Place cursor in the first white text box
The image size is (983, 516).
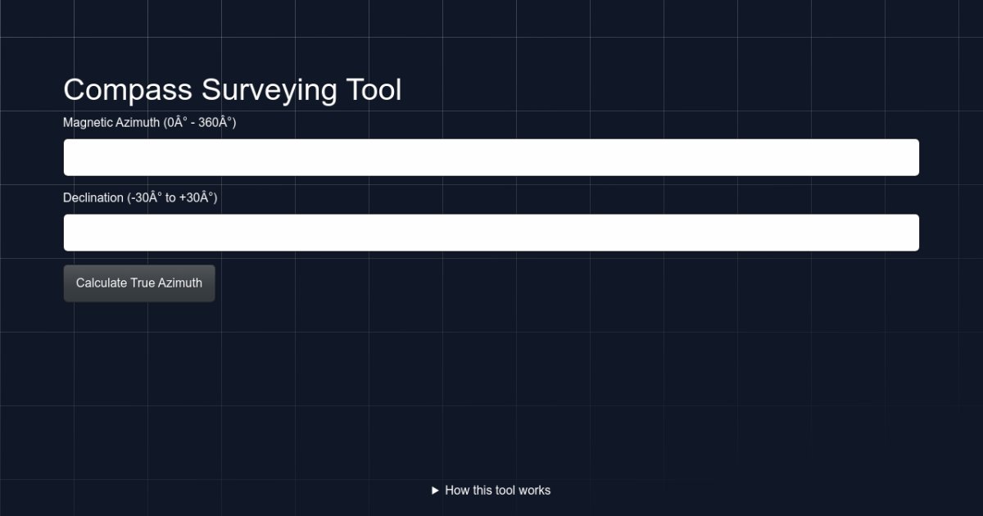point(491,157)
